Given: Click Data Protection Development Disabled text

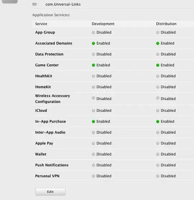Looking at the screenshot, I should pos(104,54).
